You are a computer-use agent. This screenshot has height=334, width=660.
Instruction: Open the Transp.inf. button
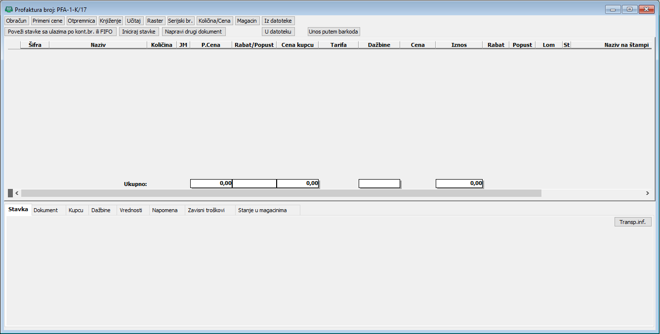633,222
